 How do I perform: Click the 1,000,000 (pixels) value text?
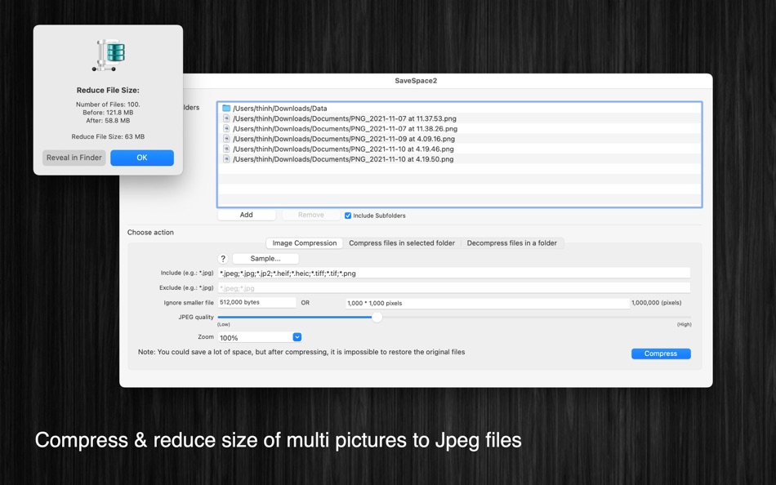656,302
